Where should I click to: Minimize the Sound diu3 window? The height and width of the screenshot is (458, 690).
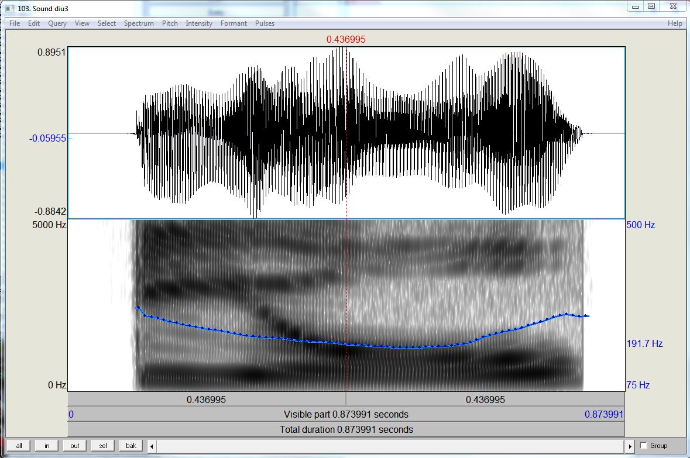coord(636,6)
